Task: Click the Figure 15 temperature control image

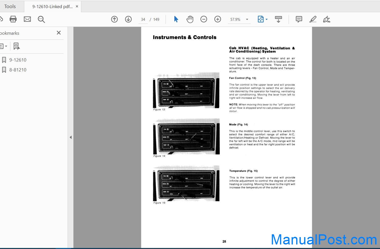Action: 186,183
